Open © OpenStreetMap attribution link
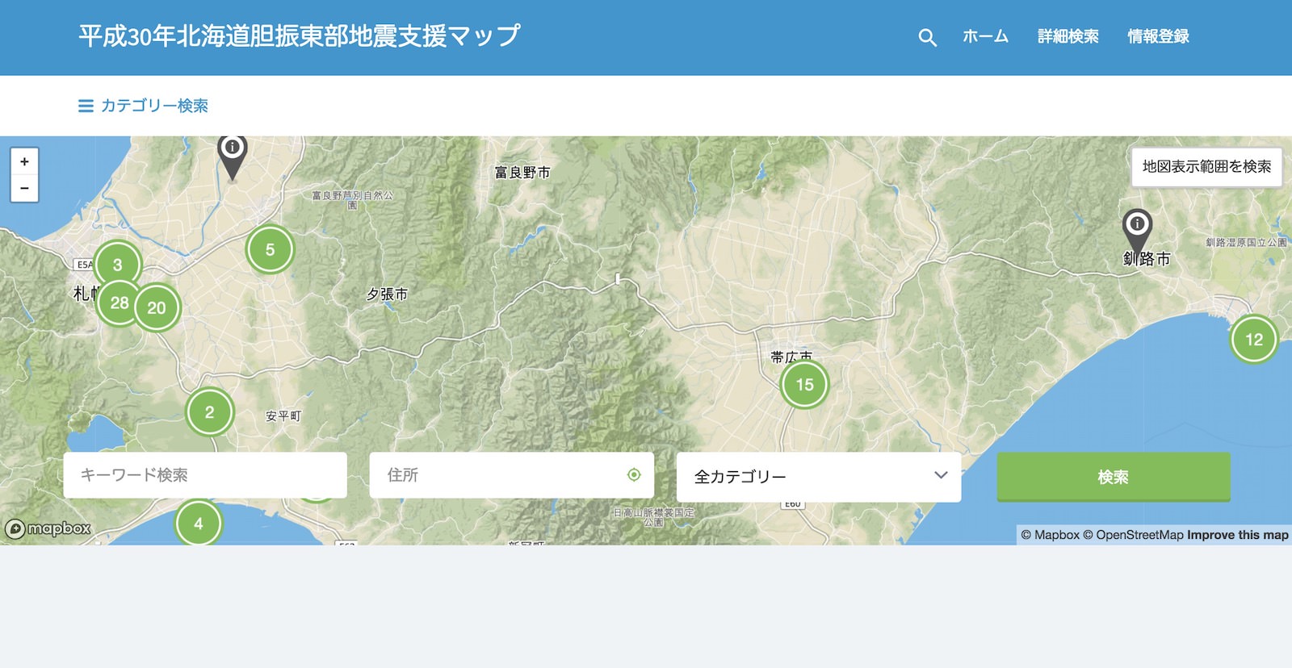The image size is (1292, 668). pos(1133,535)
